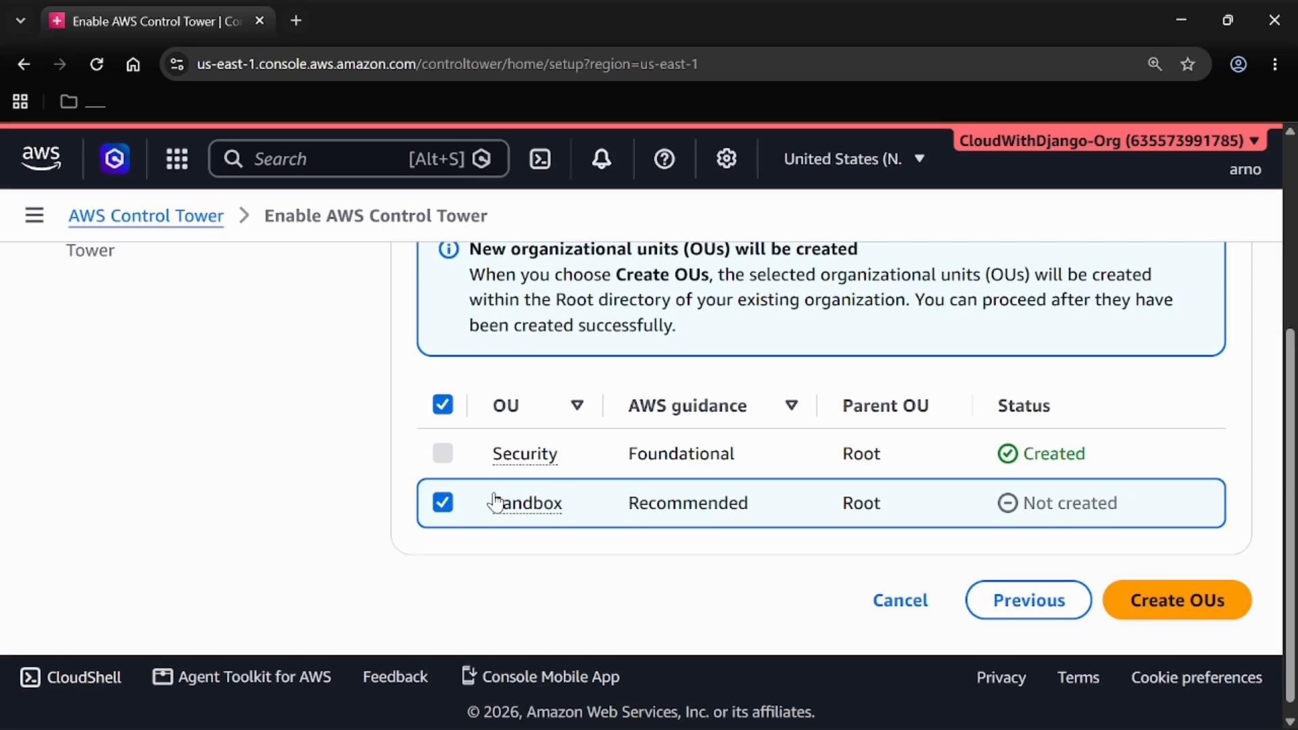Open the help question mark menu
The image size is (1298, 730).
click(x=665, y=159)
